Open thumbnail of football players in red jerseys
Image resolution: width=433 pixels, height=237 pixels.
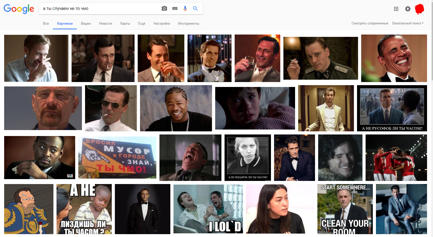(396, 158)
